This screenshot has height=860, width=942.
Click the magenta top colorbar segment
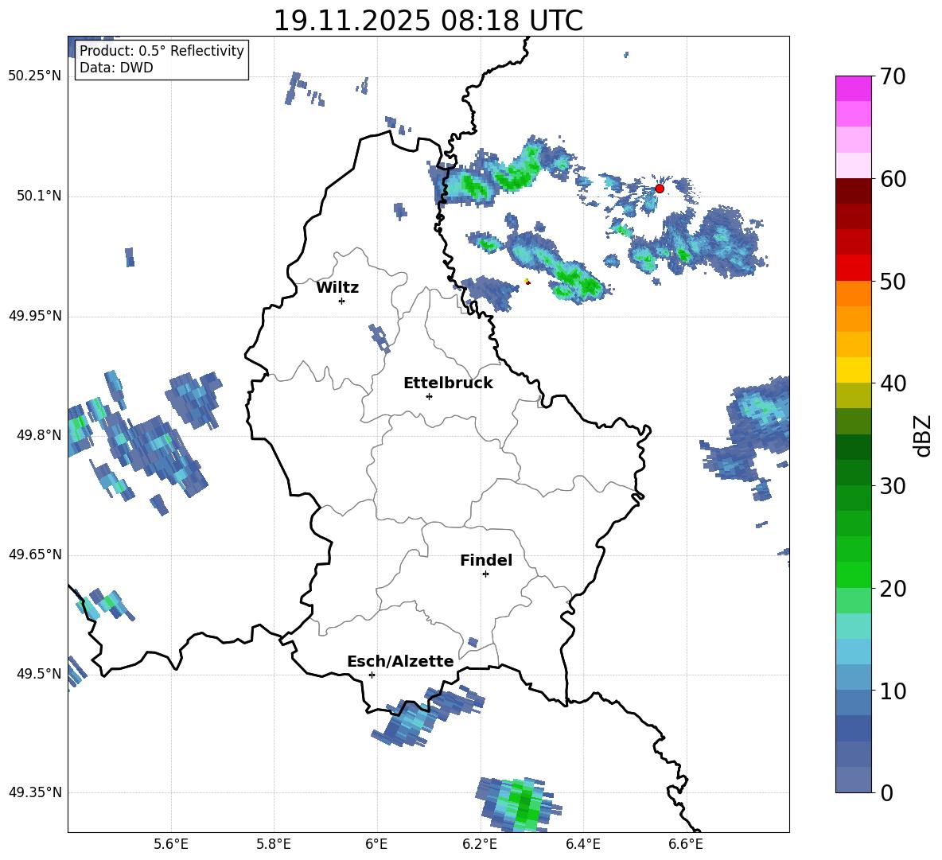point(853,88)
